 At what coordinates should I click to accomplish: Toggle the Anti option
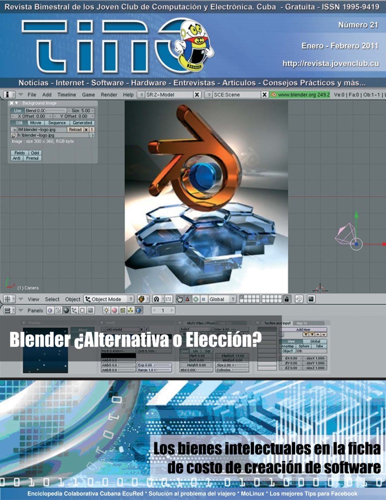click(x=17, y=158)
